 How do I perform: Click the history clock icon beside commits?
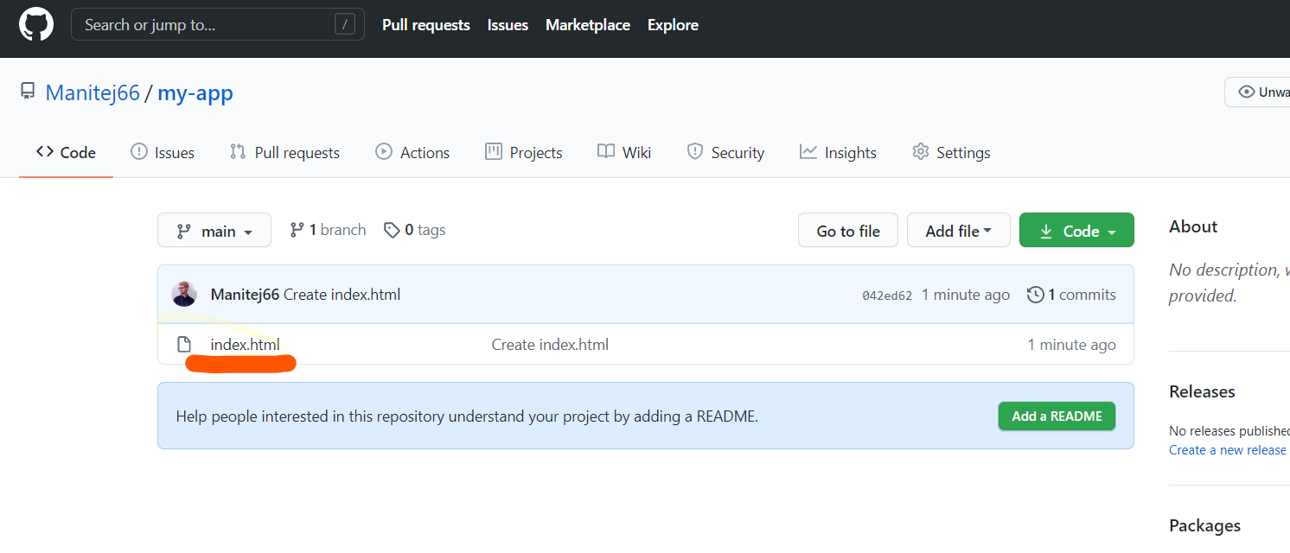tap(1035, 295)
